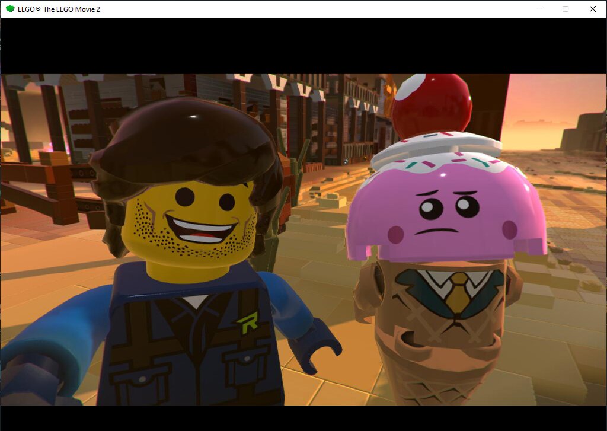The image size is (607, 431).
Task: Click the top black letterbox bar
Action: [x=303, y=46]
